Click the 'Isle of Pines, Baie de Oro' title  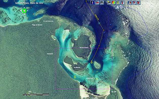click(29, 3)
